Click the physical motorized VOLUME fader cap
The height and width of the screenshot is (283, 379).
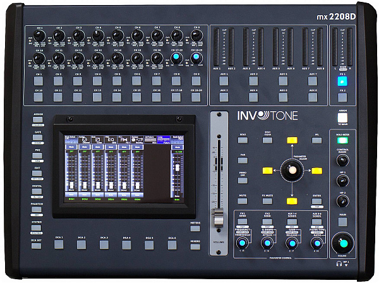219,218
